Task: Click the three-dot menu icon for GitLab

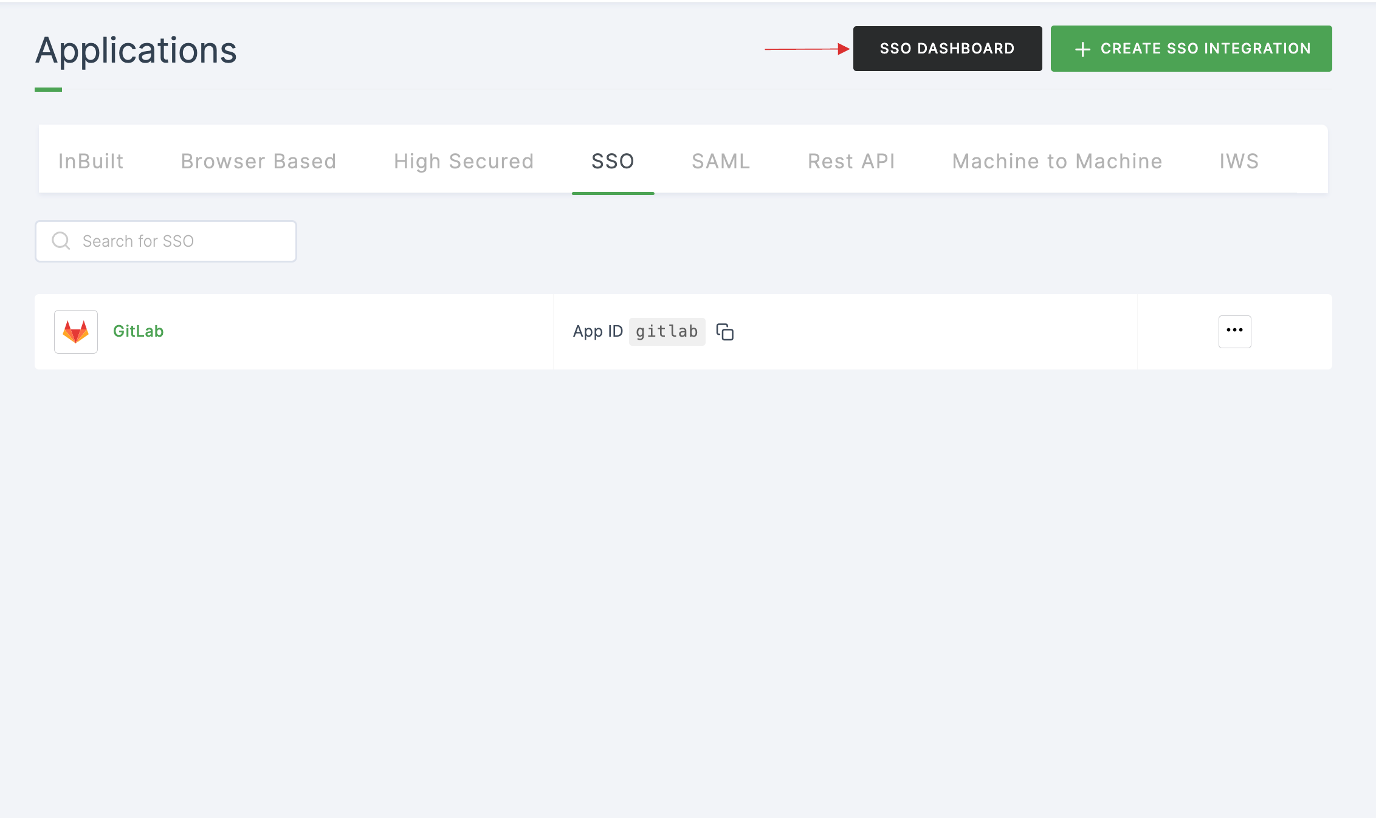Action: tap(1236, 331)
